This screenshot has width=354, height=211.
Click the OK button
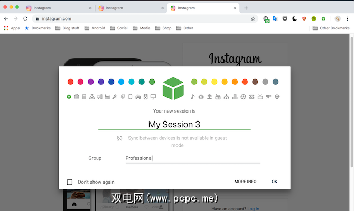click(x=275, y=182)
